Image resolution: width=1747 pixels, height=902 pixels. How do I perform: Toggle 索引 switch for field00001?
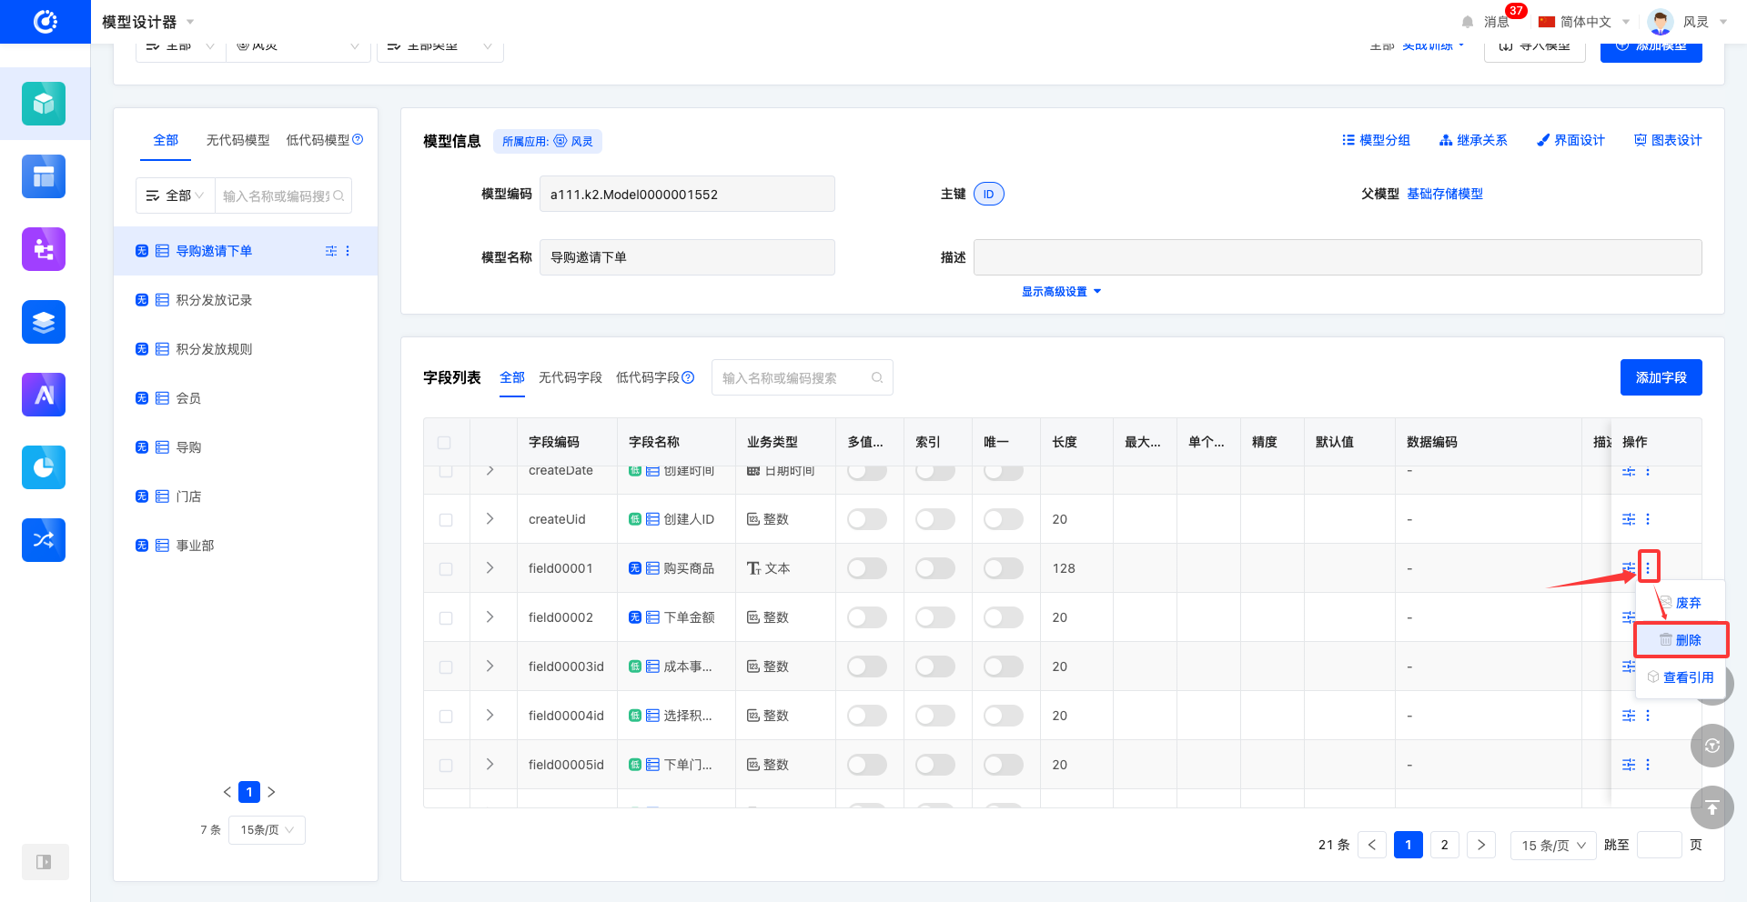point(935,568)
